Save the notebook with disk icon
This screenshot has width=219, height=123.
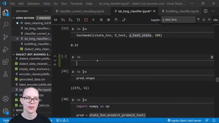(x=116, y=20)
